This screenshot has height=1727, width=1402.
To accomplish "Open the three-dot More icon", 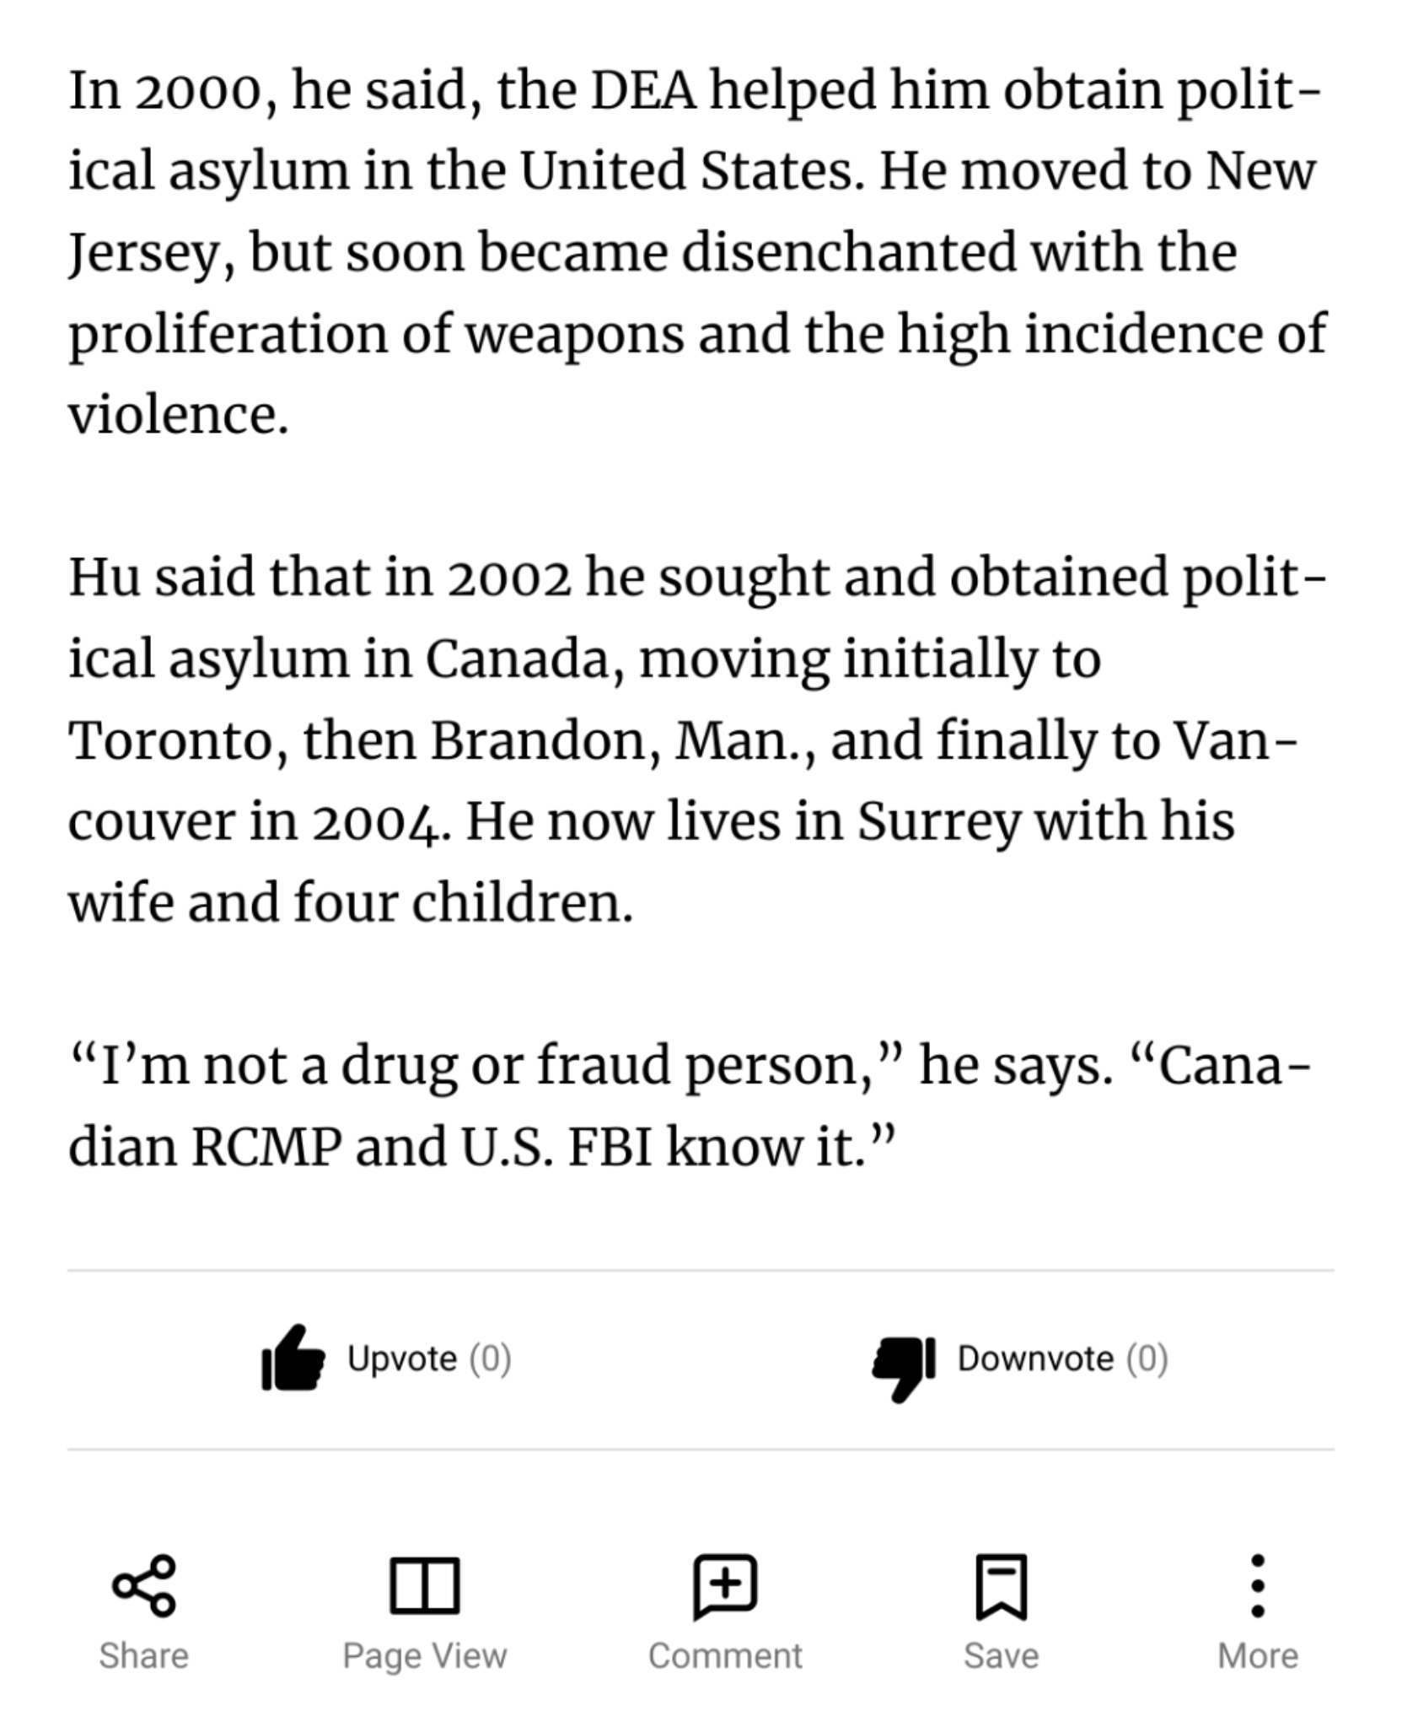I will coord(1257,1585).
